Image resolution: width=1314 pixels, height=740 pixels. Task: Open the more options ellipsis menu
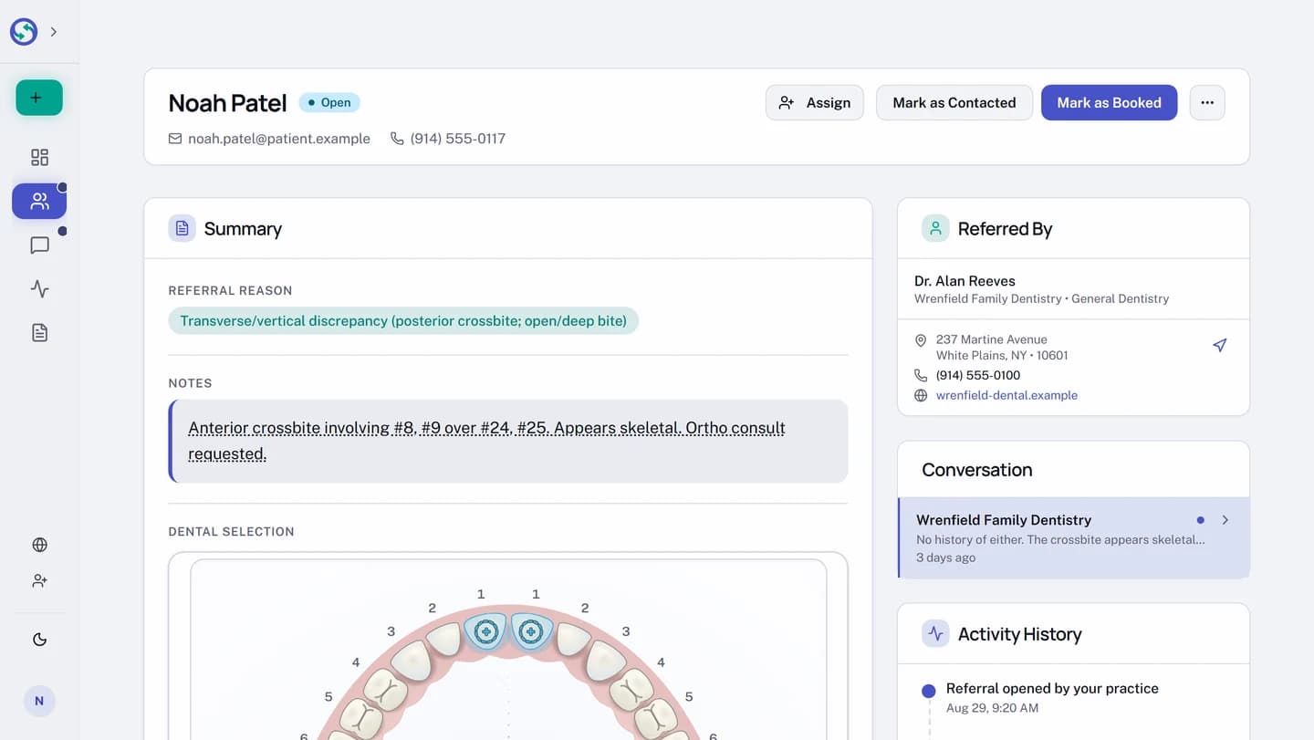(x=1207, y=103)
